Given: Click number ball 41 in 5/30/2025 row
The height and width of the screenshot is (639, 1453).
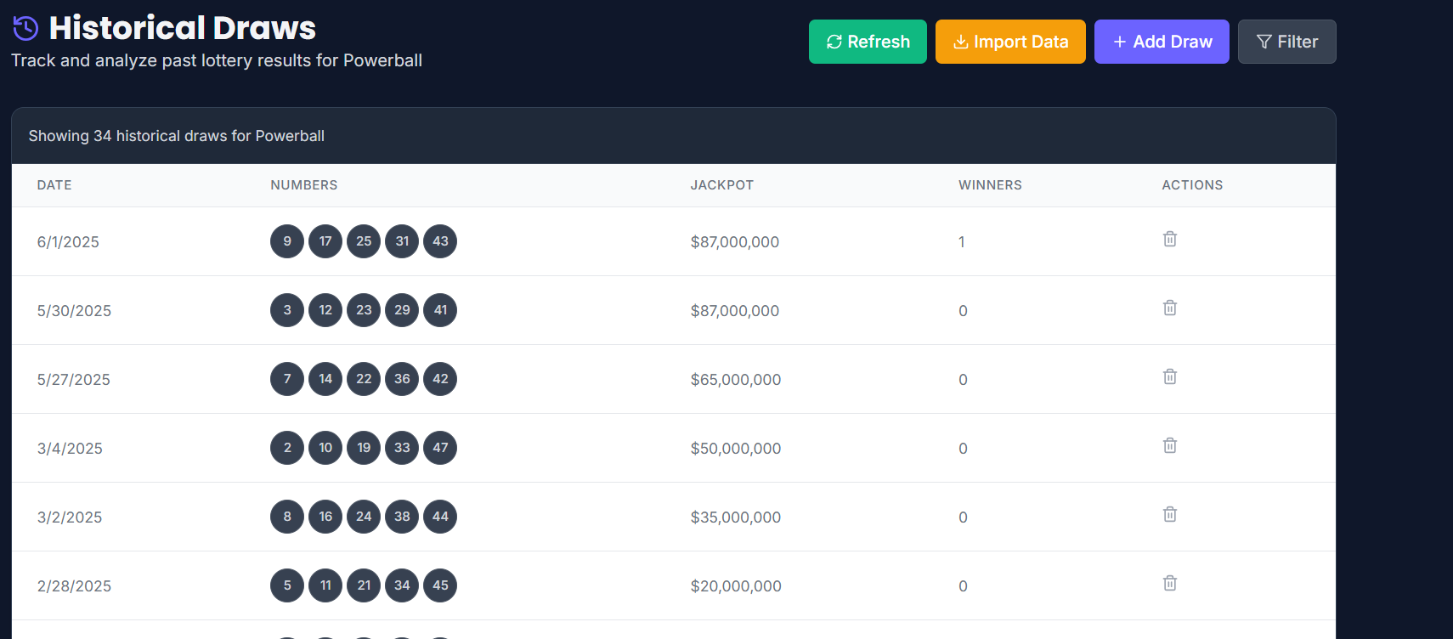Looking at the screenshot, I should click(440, 310).
